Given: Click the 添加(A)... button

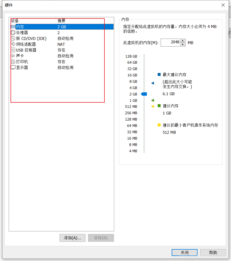Looking at the screenshot, I should pyautogui.click(x=73, y=238).
